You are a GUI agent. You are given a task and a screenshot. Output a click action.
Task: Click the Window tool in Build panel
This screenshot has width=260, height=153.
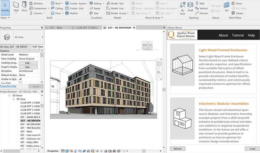[x=36, y=3]
